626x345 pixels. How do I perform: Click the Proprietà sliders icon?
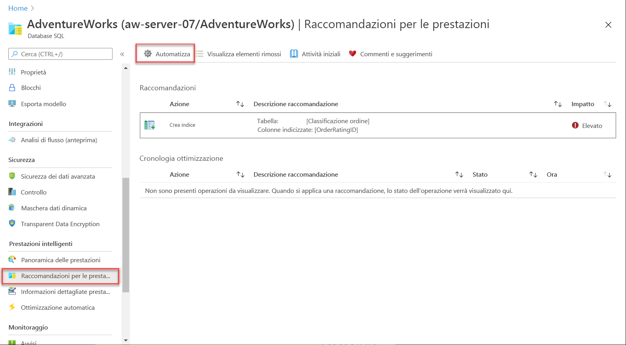[x=12, y=72]
